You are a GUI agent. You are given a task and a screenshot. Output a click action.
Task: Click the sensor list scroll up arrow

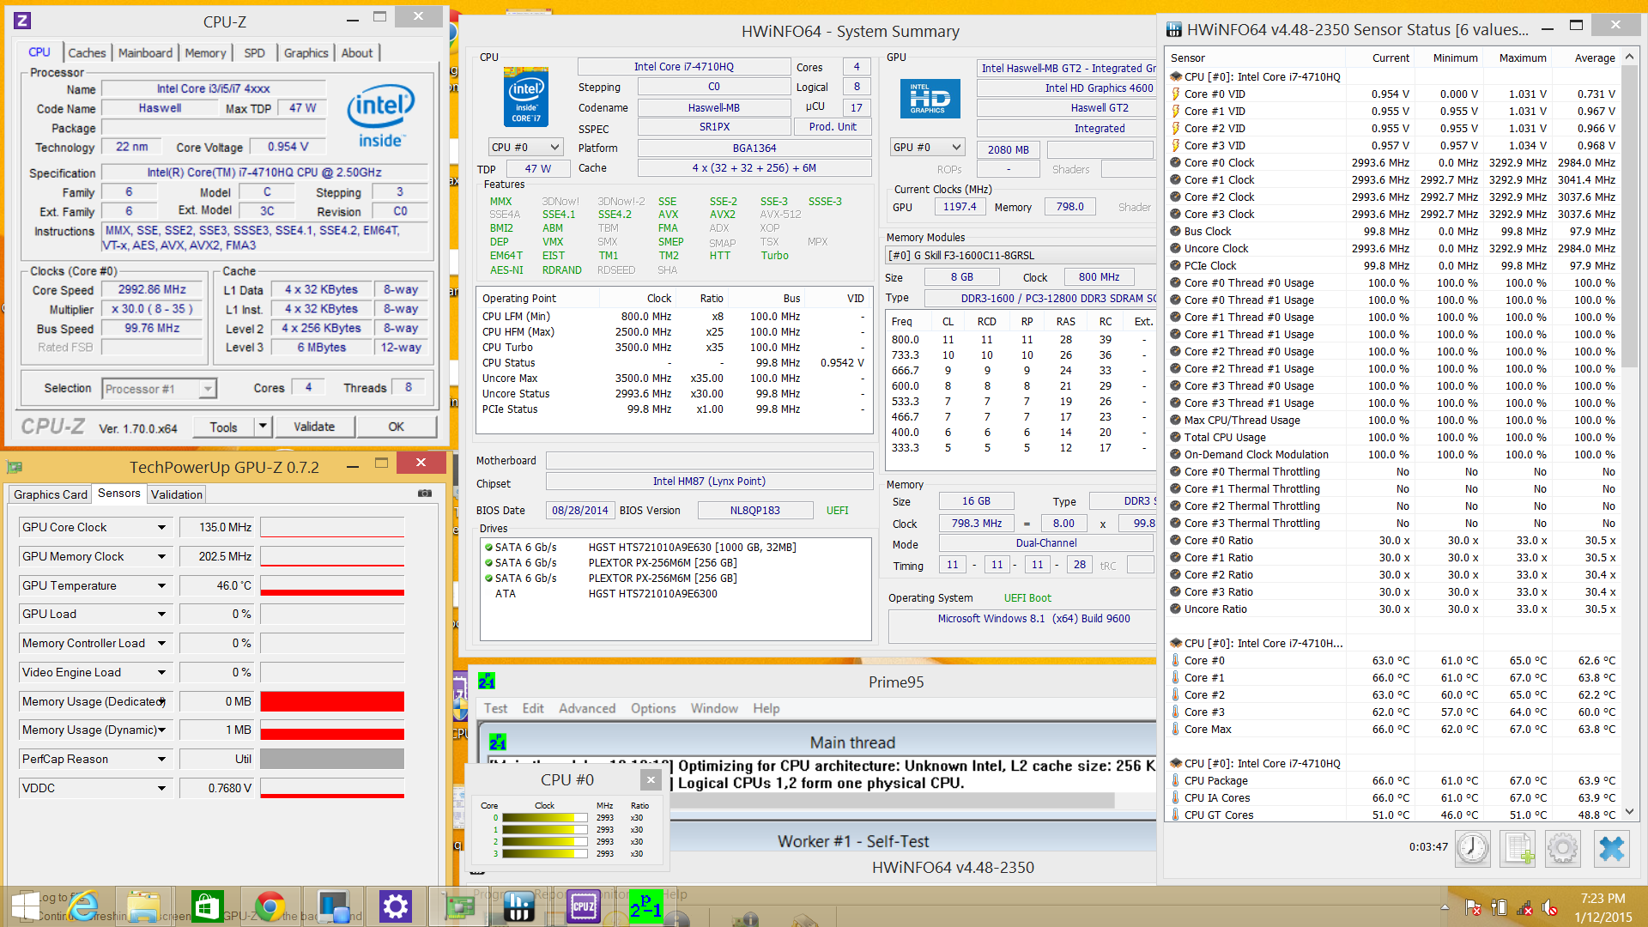click(x=1629, y=57)
